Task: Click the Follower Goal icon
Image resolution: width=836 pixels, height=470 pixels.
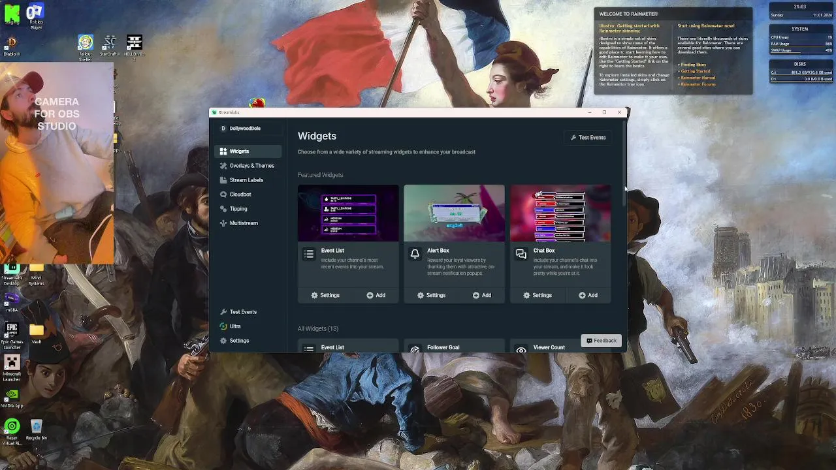Action: [x=415, y=350]
